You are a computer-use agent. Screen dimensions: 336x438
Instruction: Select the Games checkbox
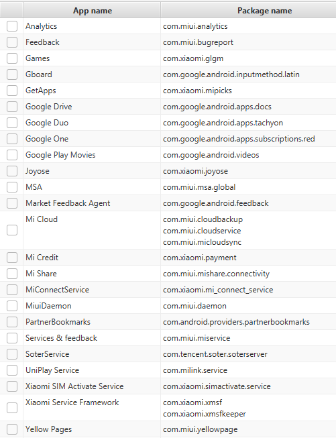[12, 58]
